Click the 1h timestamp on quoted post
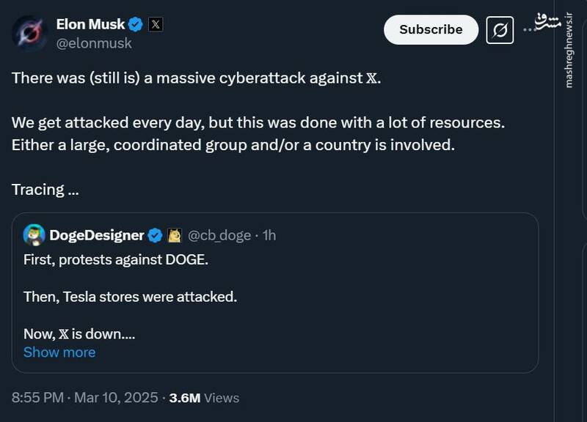 click(269, 235)
